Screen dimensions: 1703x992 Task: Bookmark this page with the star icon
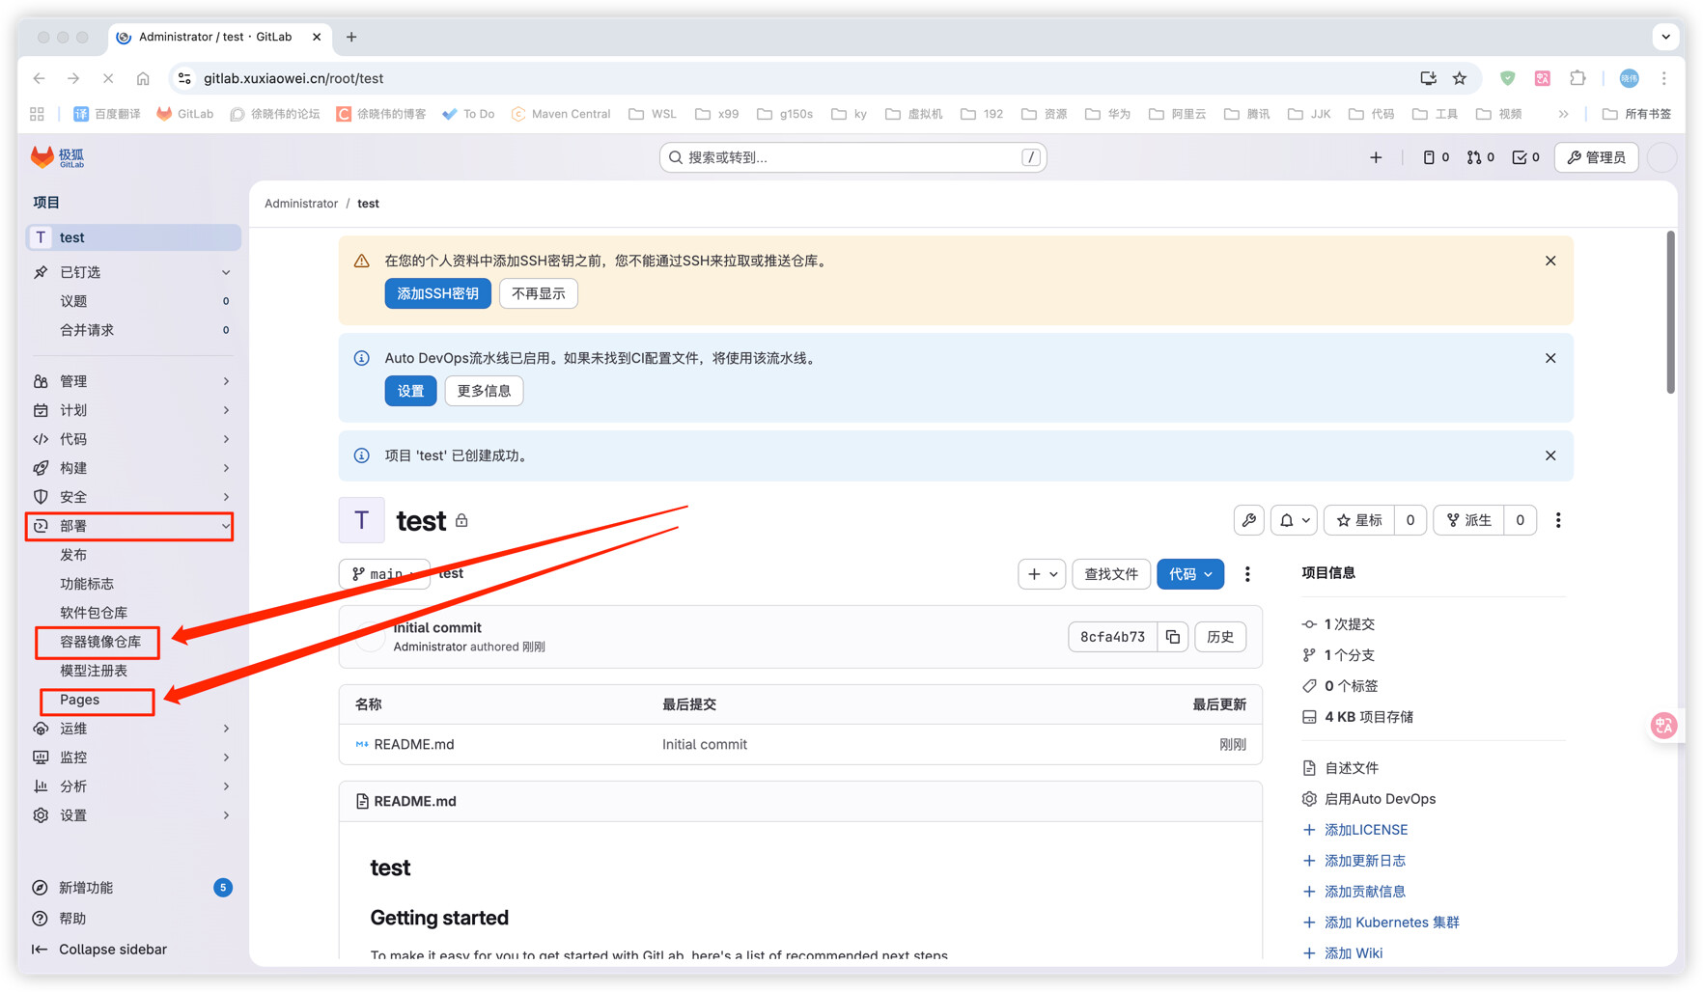[1460, 78]
